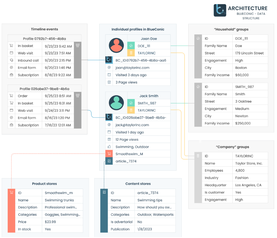Click the "Company" groups heading

pos(232,147)
